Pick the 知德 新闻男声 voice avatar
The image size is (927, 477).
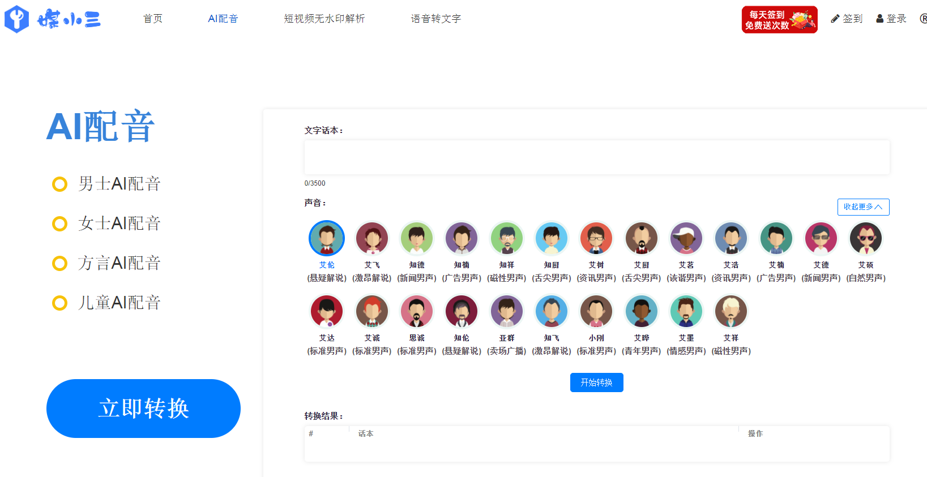(417, 238)
